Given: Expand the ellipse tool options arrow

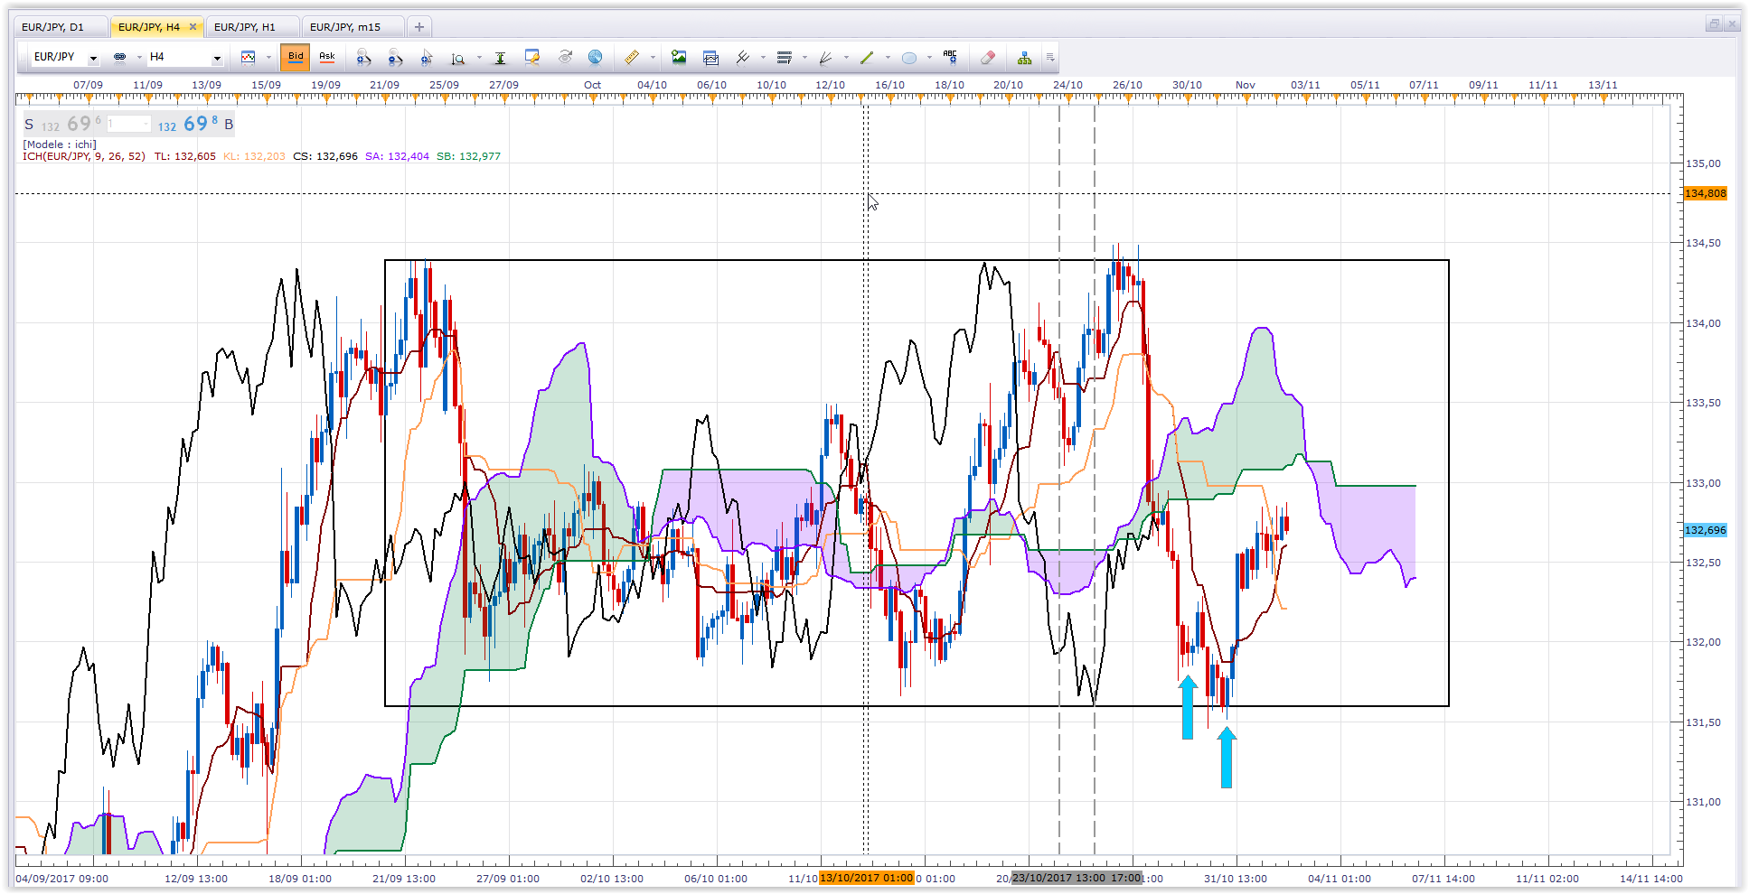Looking at the screenshot, I should pos(929,58).
